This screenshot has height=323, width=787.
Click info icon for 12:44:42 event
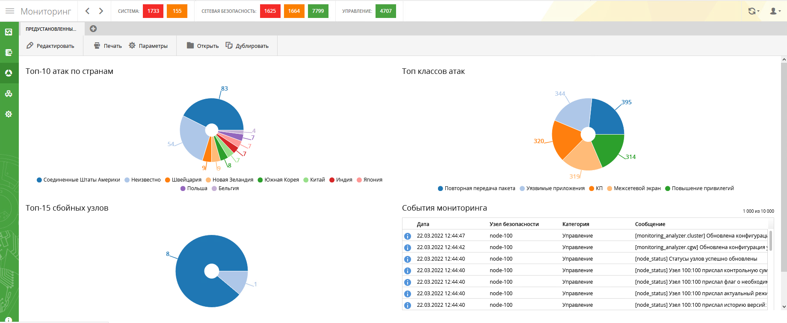click(x=408, y=248)
